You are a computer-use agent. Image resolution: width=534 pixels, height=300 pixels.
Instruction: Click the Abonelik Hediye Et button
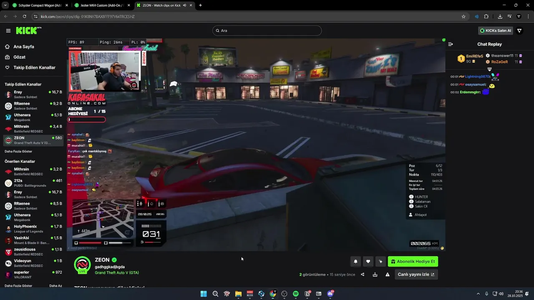coord(413,262)
